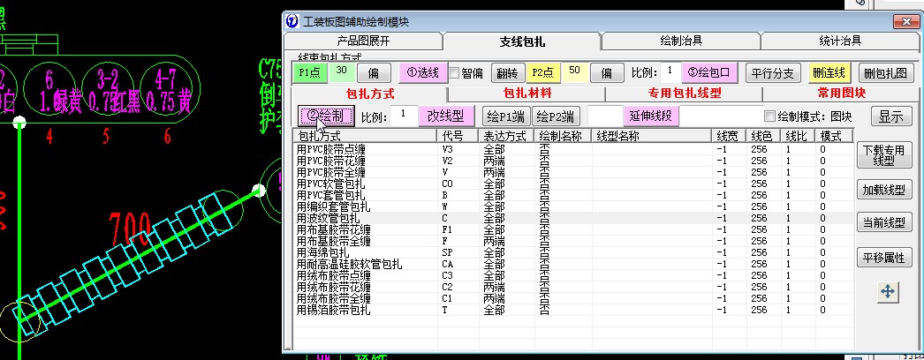Screen dimensions: 924x360
Task: Select the 包扎材料 sub-tab
Action: pos(526,93)
